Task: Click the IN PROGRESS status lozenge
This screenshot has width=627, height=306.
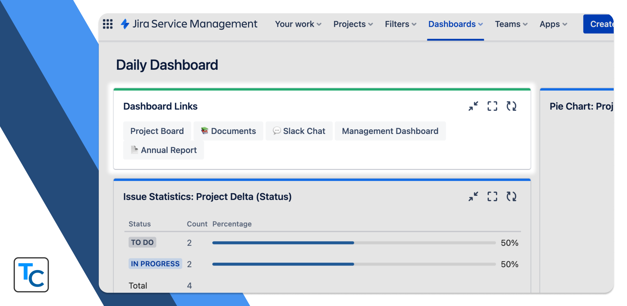Action: [155, 264]
